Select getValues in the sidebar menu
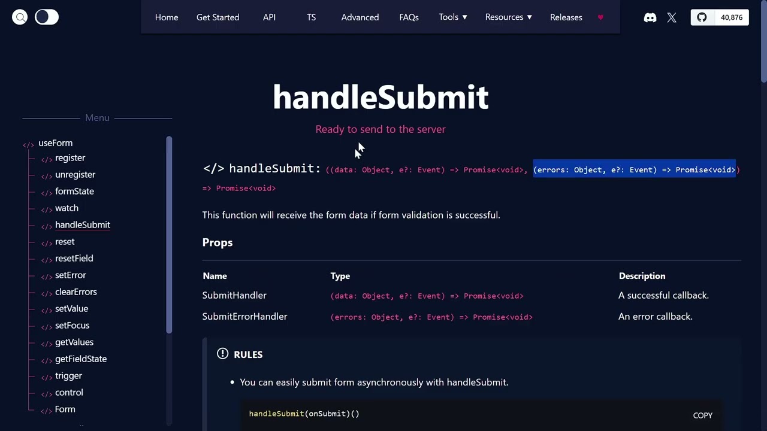 pos(74,342)
